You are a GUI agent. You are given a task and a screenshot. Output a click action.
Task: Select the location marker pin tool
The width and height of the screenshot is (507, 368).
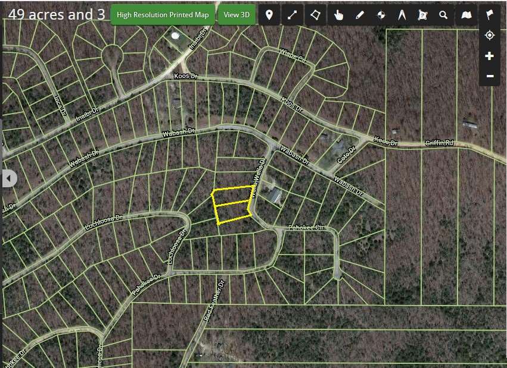[269, 15]
